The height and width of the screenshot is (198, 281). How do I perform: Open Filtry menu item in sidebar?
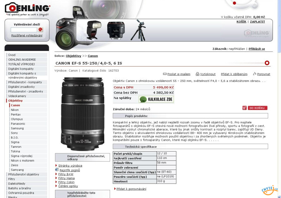[27, 179]
